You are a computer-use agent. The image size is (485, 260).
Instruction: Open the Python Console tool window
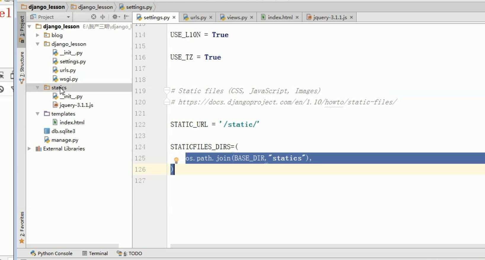pyautogui.click(x=51, y=253)
